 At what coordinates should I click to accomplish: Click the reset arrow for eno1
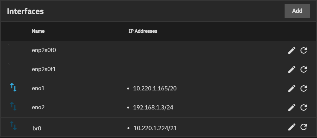point(304,89)
